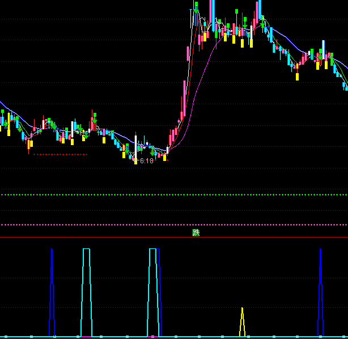The image size is (348, 339).
Task: Click the green 跌 signal marker
Action: 196,232
